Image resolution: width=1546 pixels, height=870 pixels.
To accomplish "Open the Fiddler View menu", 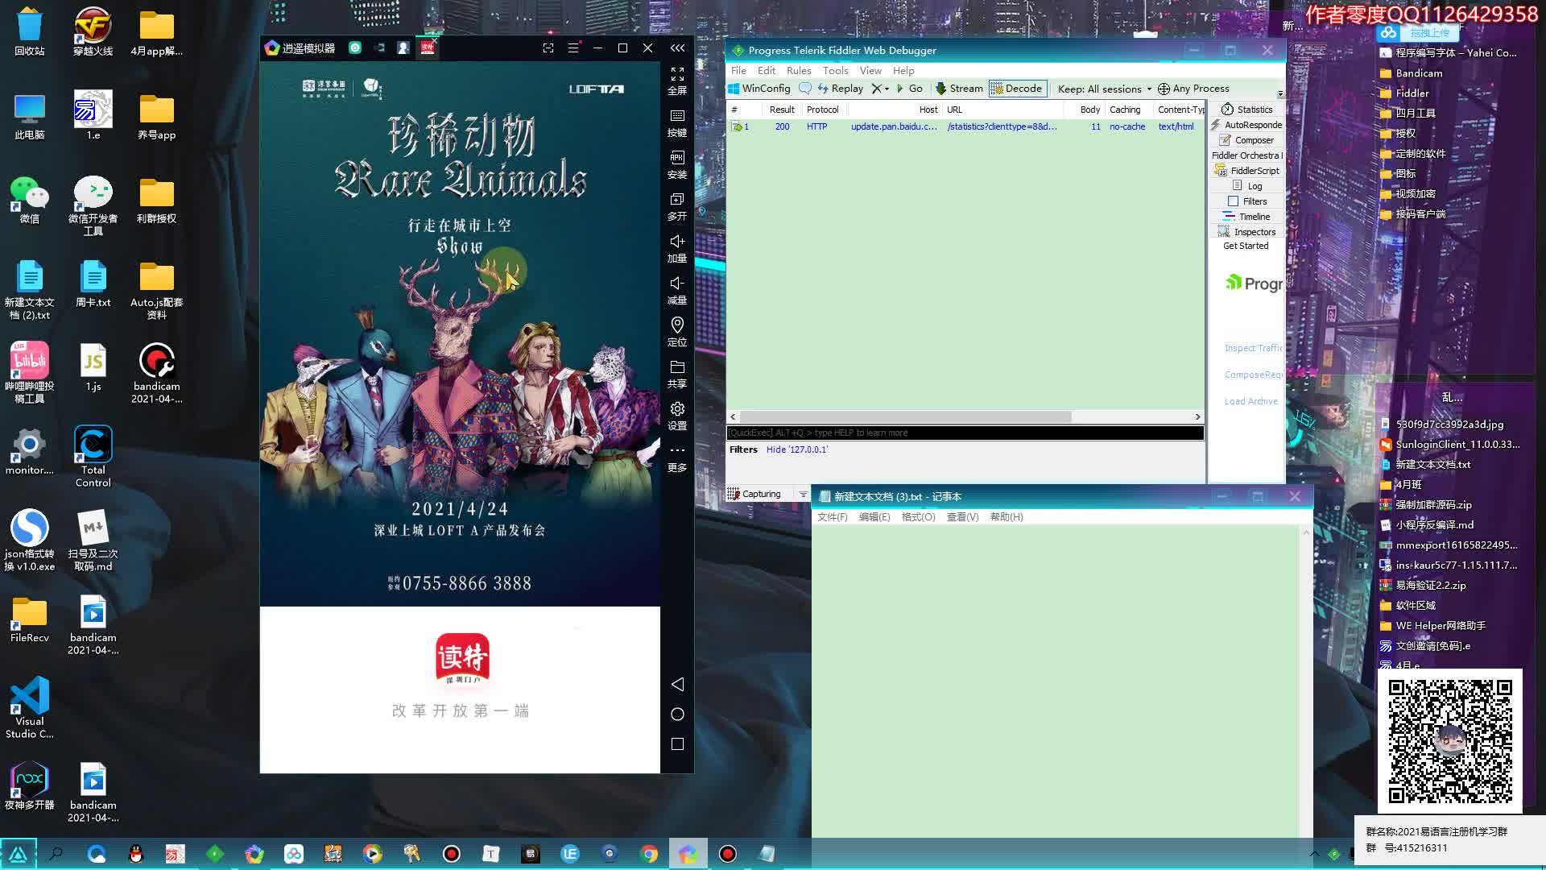I will coord(870,71).
